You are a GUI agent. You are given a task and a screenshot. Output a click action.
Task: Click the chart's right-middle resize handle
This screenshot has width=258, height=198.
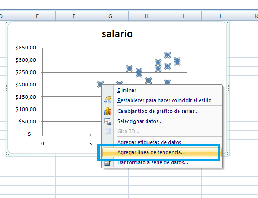coord(228,88)
